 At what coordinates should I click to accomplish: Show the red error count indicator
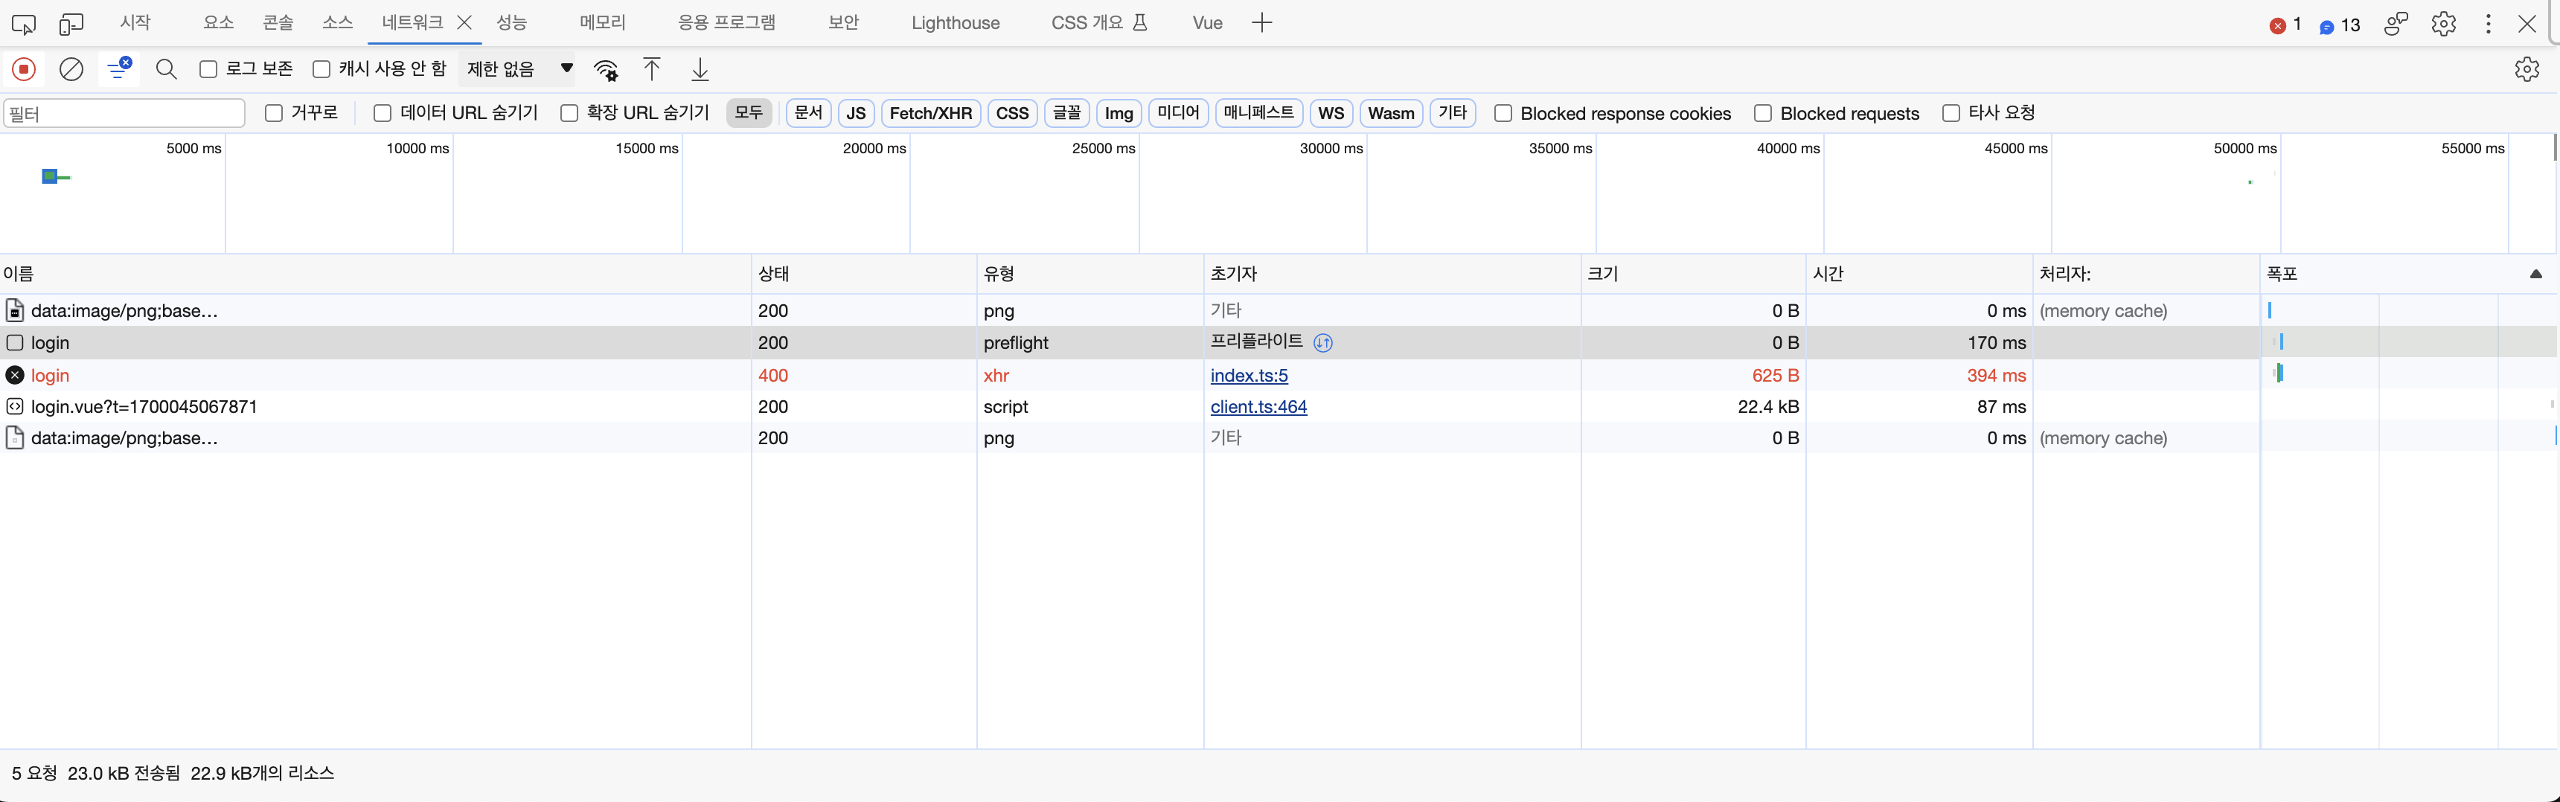click(x=2285, y=25)
